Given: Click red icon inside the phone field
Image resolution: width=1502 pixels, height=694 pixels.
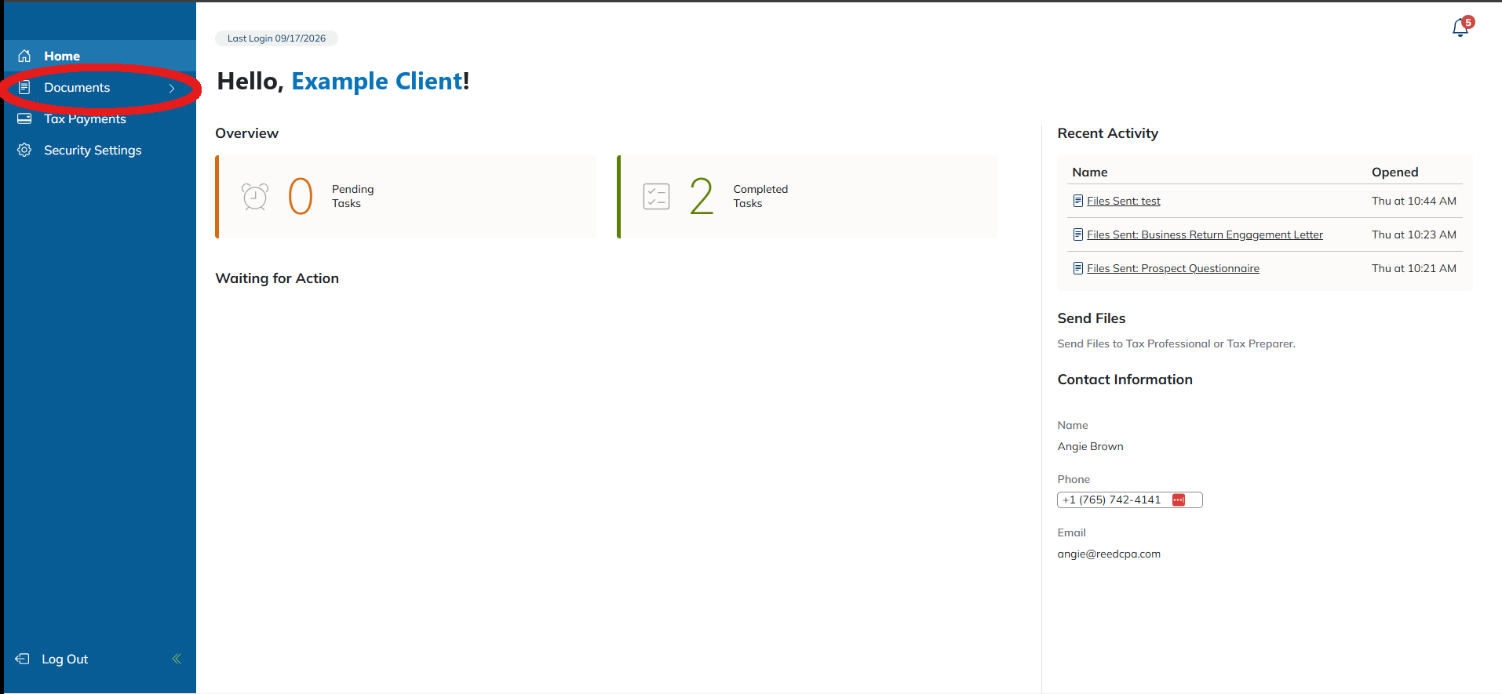Looking at the screenshot, I should [x=1179, y=500].
